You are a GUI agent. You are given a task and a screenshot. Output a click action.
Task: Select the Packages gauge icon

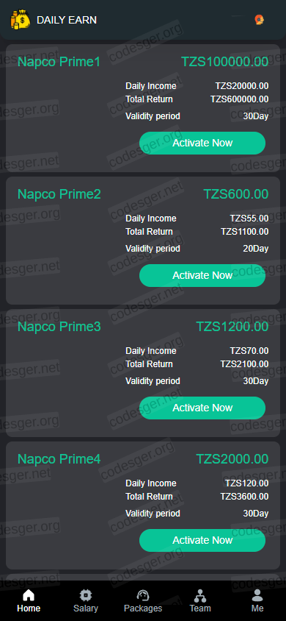click(143, 595)
